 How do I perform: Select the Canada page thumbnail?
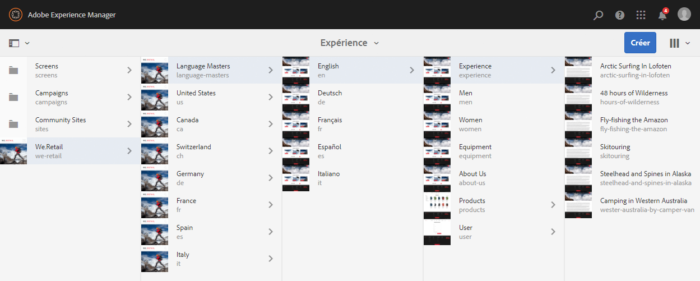click(x=155, y=124)
